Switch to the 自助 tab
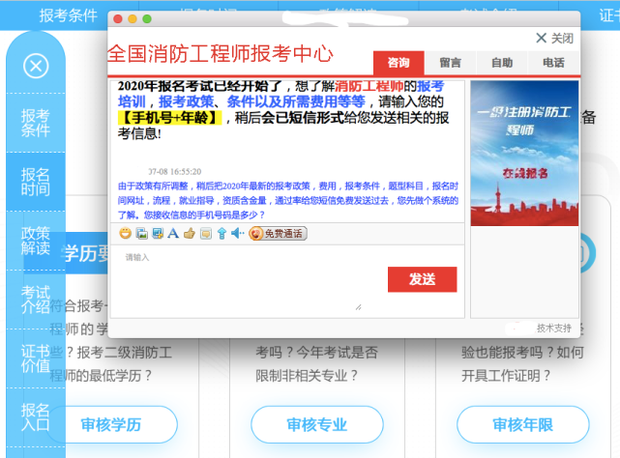This screenshot has height=458, width=620. [x=502, y=63]
